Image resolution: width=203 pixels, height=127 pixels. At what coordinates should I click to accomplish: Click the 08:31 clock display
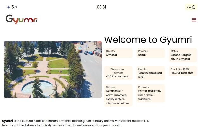[x=101, y=7]
